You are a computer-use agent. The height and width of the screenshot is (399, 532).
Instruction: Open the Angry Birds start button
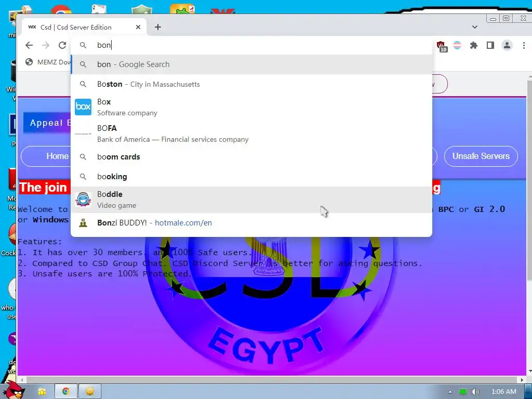point(13,390)
